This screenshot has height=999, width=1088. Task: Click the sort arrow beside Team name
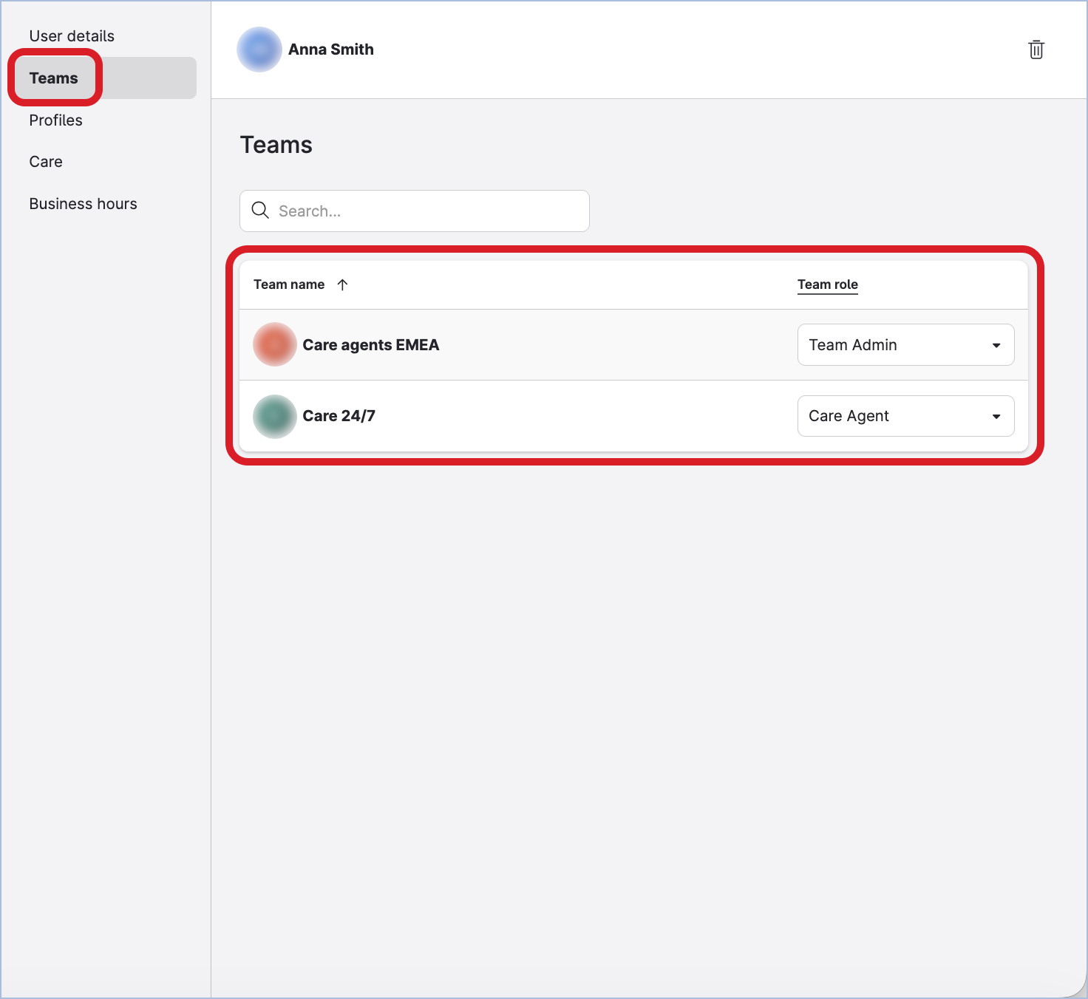(342, 284)
